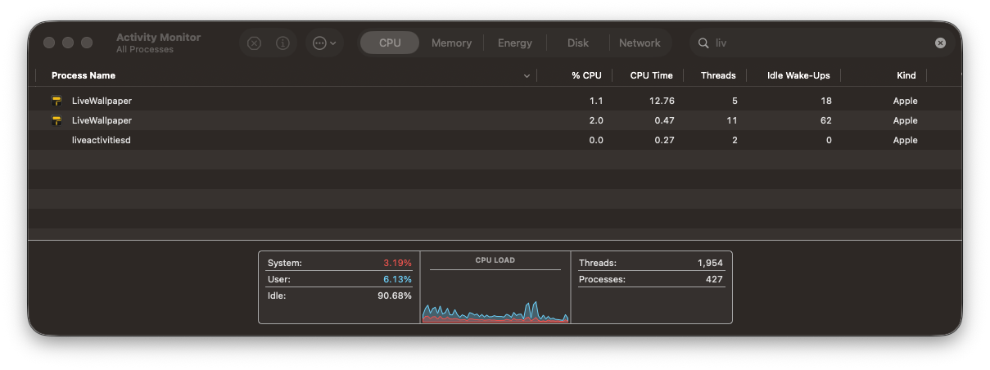The height and width of the screenshot is (370, 990).
Task: Minimize the Activity Monitor window
Action: tap(68, 43)
